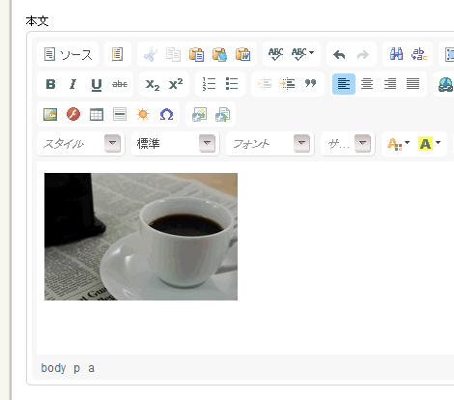Select Align Right
This screenshot has height=400, width=454.
pyautogui.click(x=390, y=84)
